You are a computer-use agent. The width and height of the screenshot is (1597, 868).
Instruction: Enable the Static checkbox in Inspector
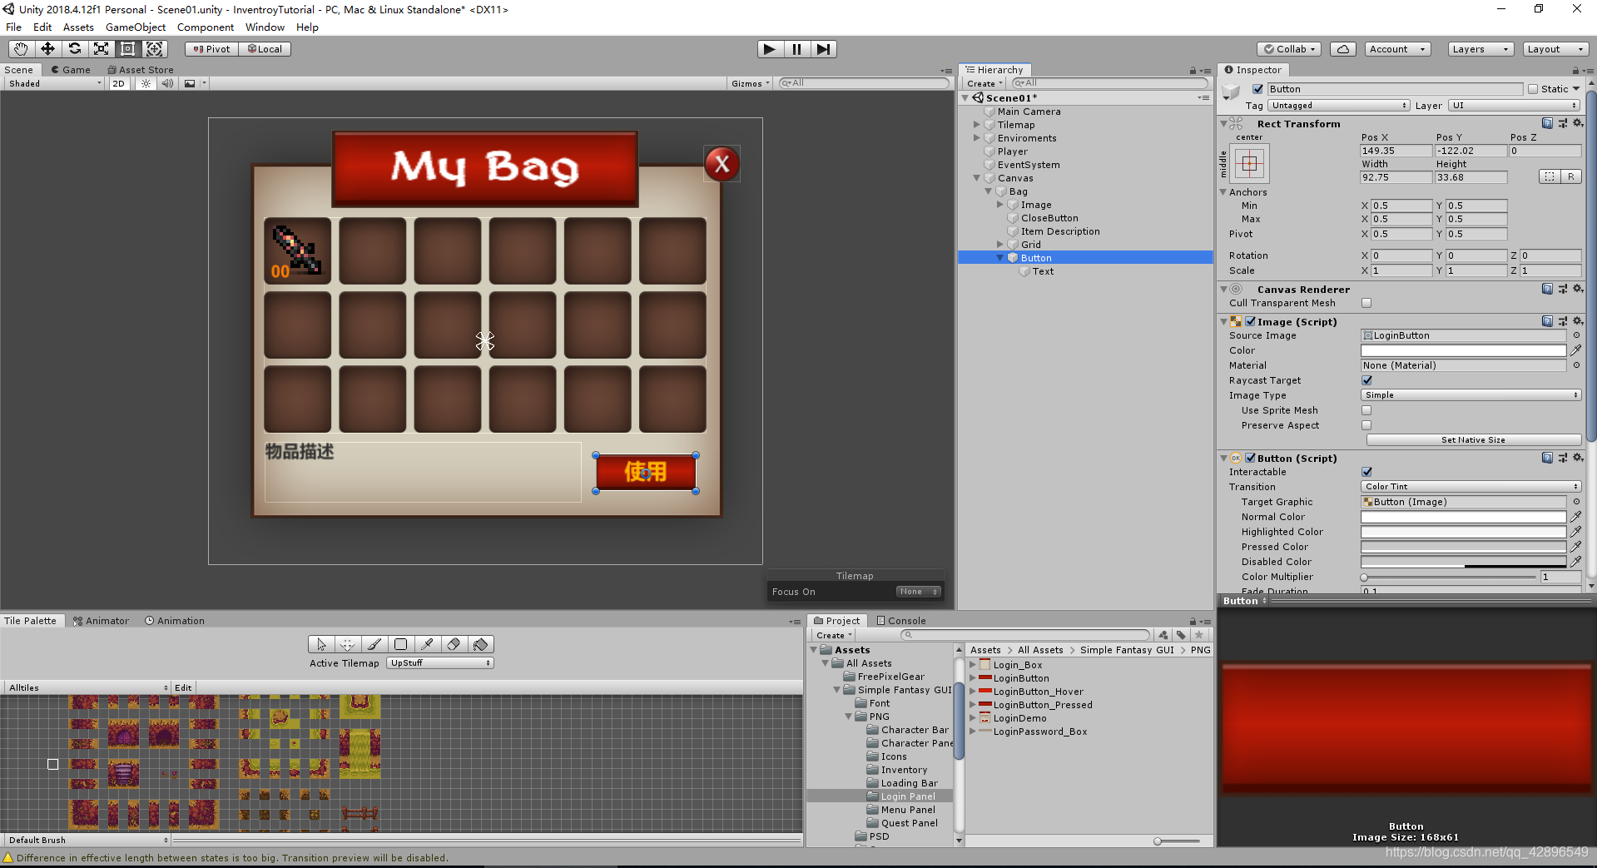pyautogui.click(x=1532, y=88)
